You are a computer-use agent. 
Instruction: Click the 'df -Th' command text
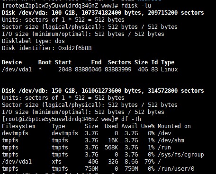point(131,119)
